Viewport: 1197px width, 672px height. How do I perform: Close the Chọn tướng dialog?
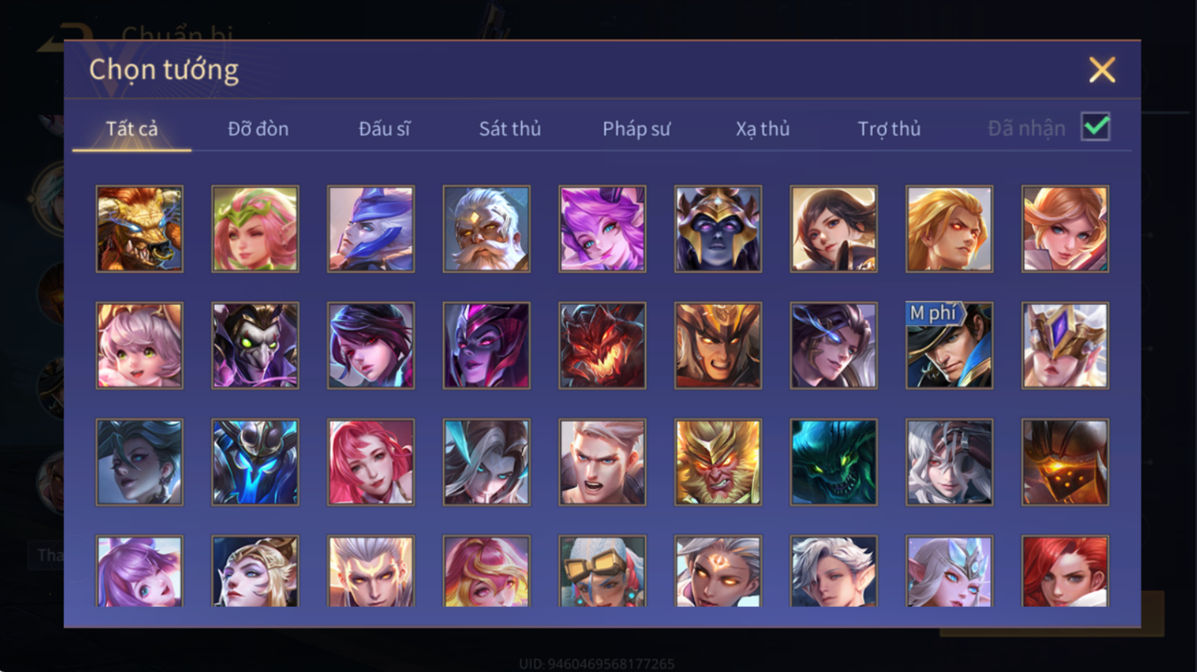click(x=1102, y=70)
